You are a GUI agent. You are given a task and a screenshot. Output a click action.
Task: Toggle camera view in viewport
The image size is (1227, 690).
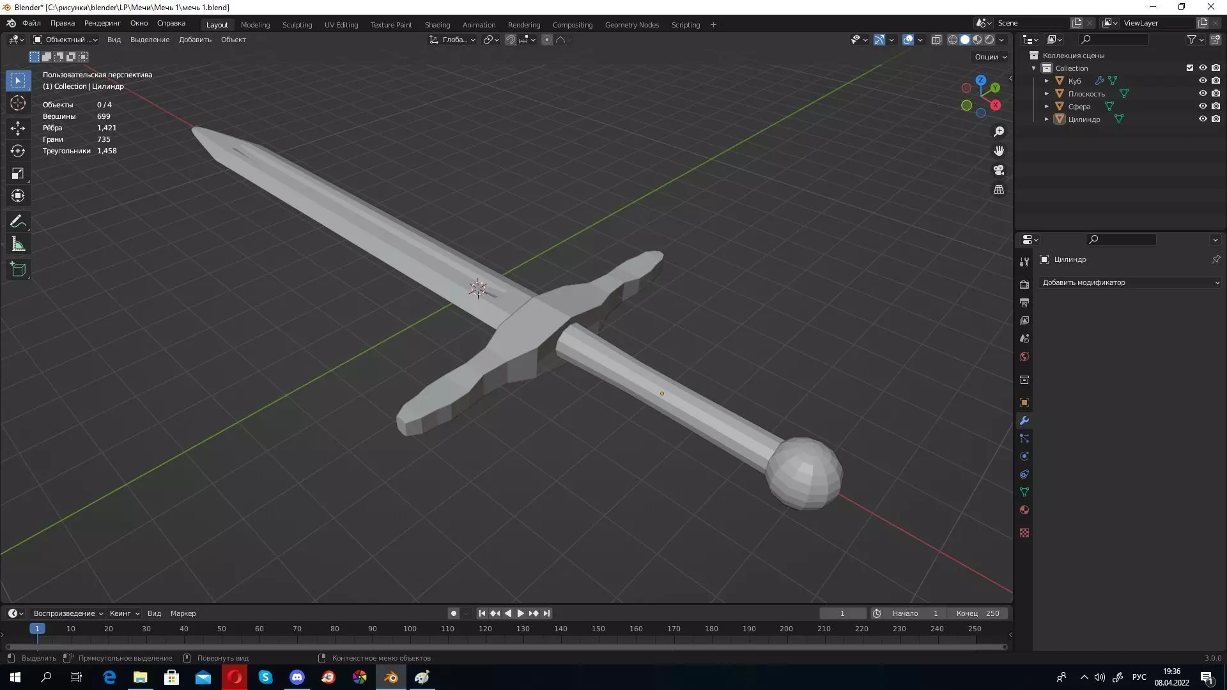coord(999,170)
